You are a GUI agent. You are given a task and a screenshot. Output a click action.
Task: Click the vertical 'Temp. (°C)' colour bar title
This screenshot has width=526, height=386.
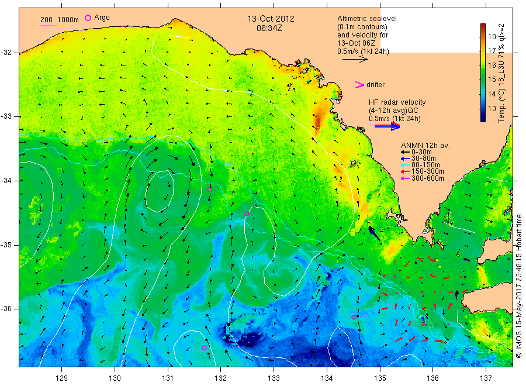click(501, 105)
